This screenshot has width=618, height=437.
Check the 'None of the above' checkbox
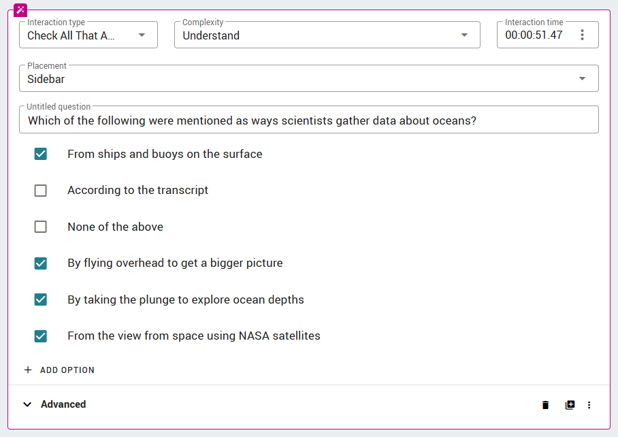click(41, 227)
